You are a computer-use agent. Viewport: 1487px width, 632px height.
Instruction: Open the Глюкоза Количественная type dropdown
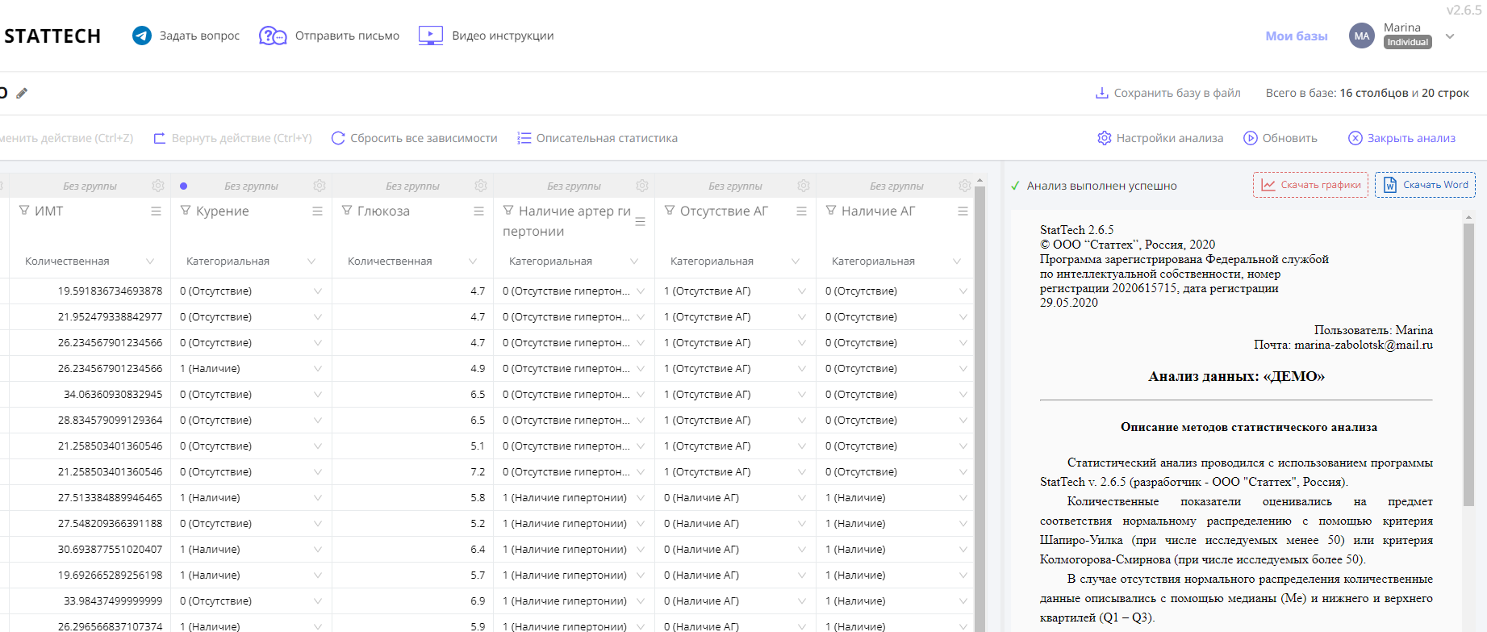click(473, 262)
